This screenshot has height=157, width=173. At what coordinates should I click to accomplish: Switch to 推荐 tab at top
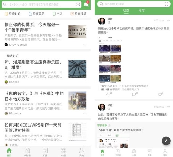click(141, 10)
